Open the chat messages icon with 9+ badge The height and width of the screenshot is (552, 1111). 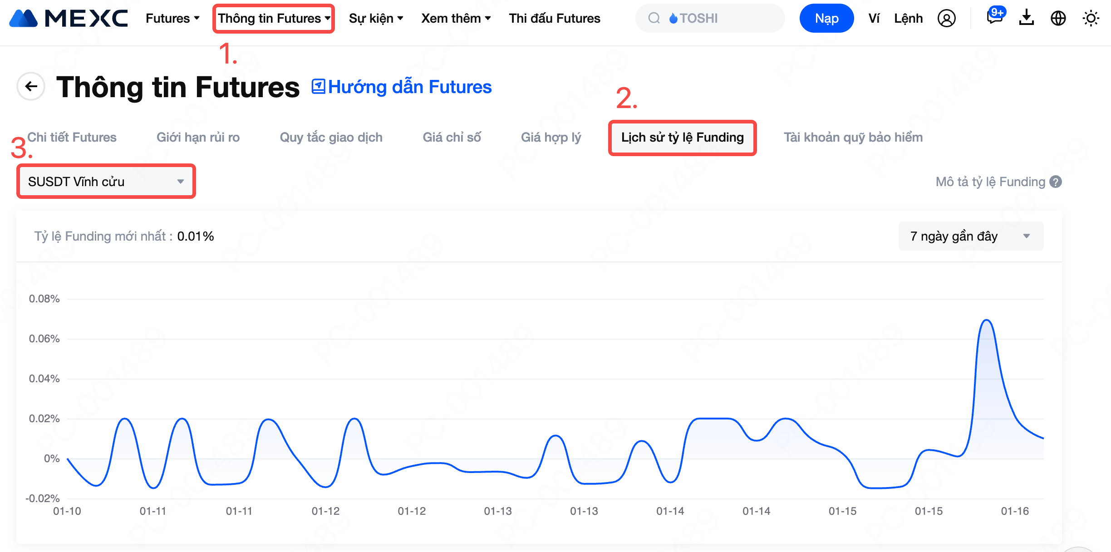point(995,18)
